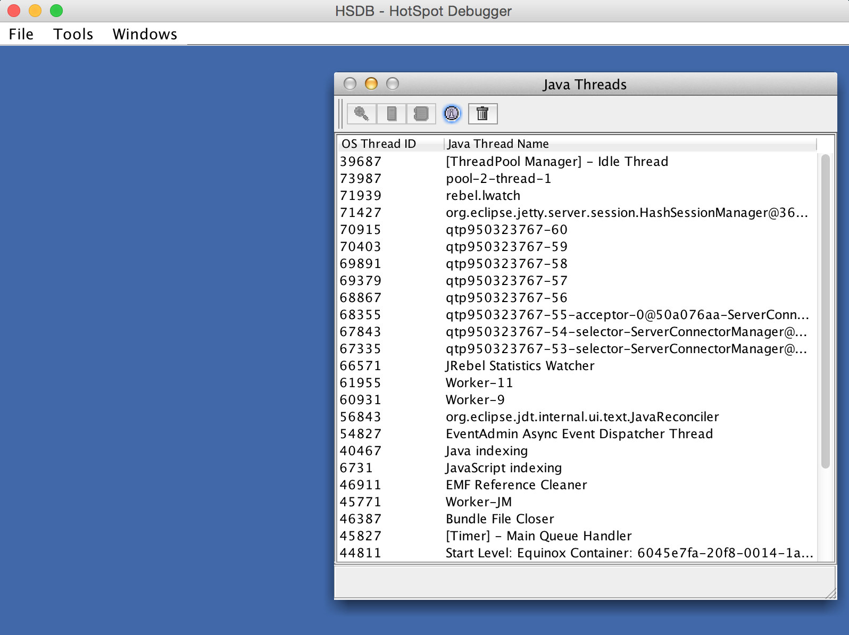Image resolution: width=849 pixels, height=635 pixels.
Task: Open the File menu
Action: (21, 34)
